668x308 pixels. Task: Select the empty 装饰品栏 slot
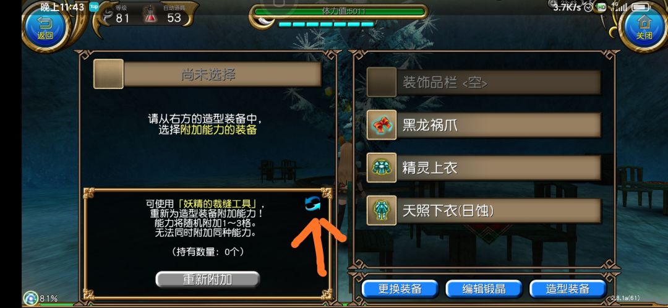point(484,82)
